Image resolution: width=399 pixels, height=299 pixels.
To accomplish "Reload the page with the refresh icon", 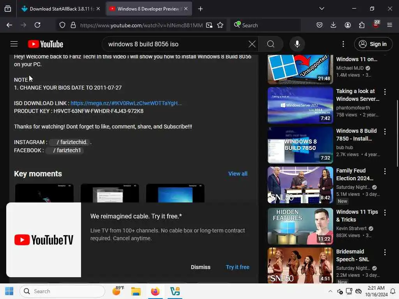I will click(37, 25).
